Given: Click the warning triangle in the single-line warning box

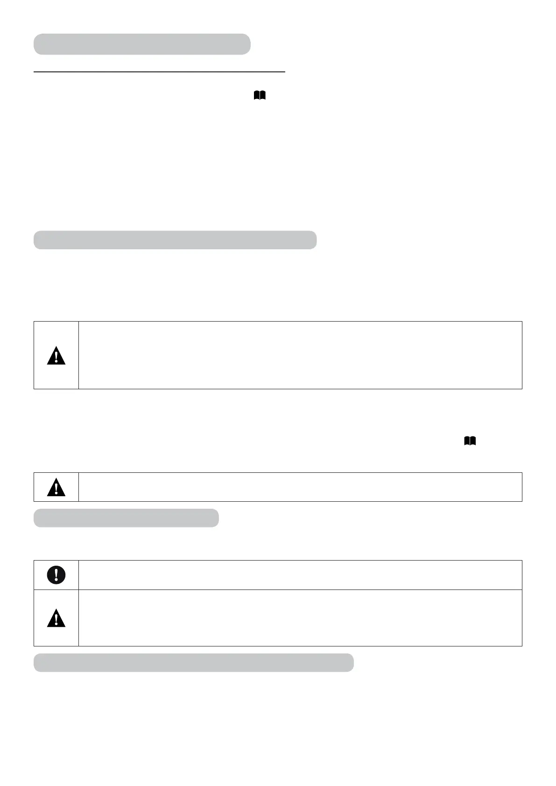Looking at the screenshot, I should coord(56,487).
